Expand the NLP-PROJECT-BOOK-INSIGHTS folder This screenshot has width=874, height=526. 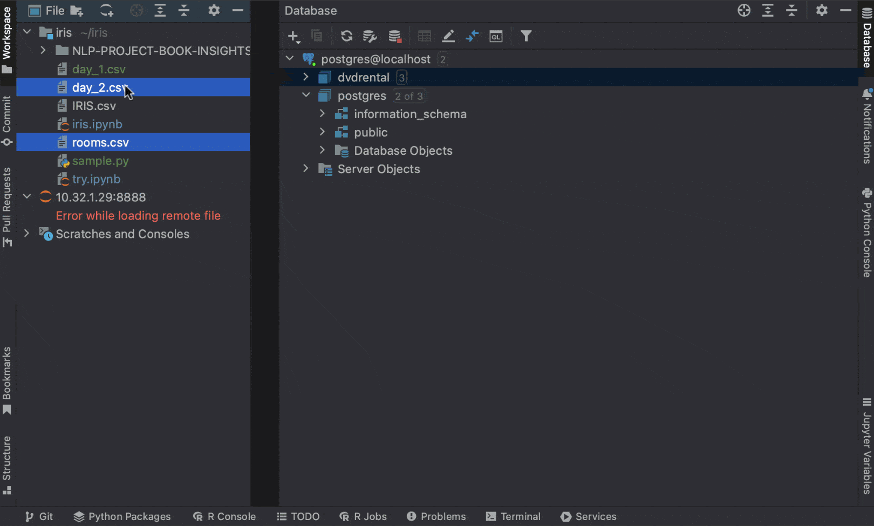[x=43, y=51]
